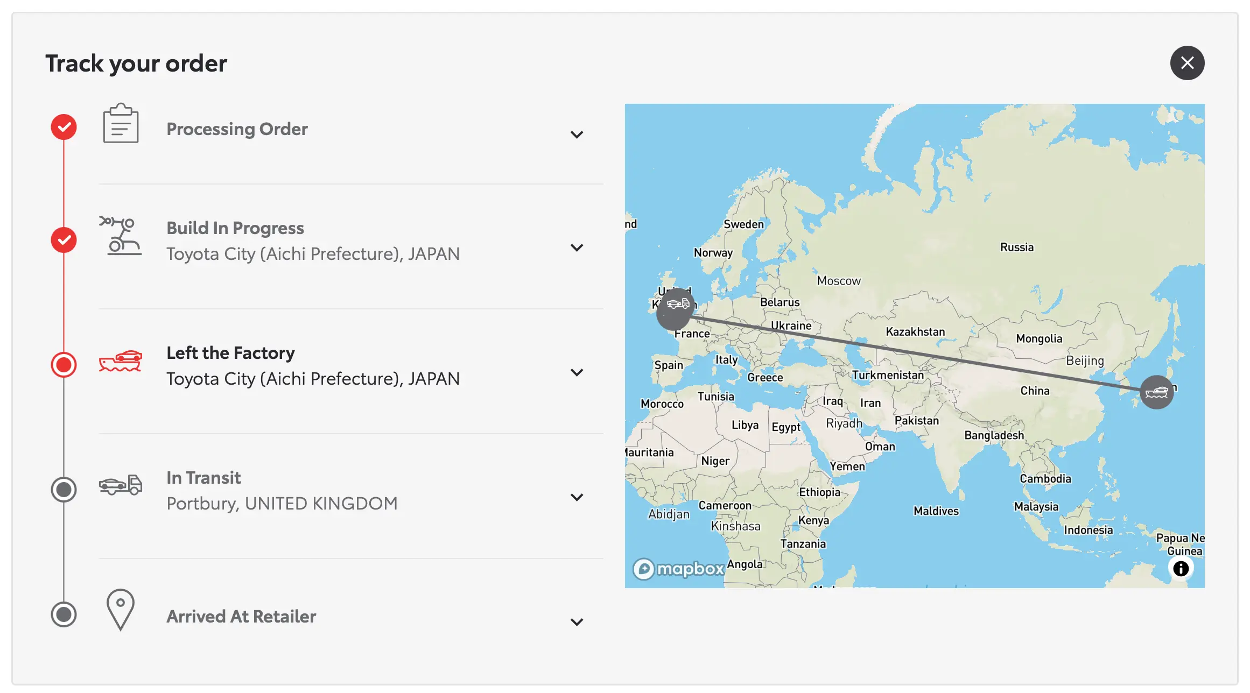
Task: Click the Build In Progress robot arm icon
Action: click(121, 235)
